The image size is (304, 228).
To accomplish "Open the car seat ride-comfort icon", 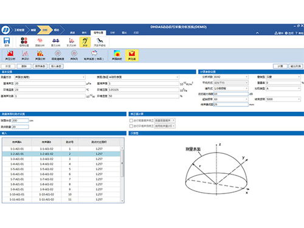I will (100, 42).
